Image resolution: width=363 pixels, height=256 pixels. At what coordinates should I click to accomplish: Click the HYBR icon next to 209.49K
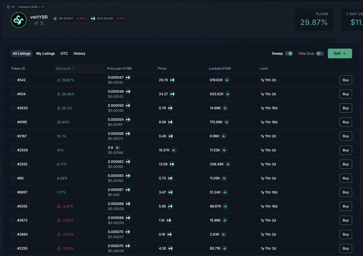pyautogui.click(x=228, y=164)
